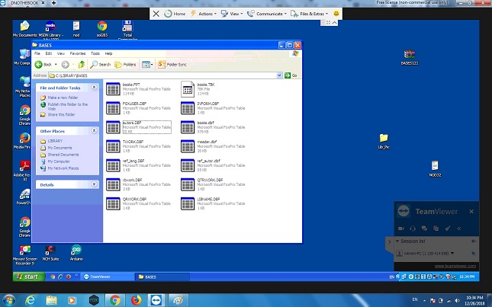Select the reader.dbf file icon

tap(188, 145)
